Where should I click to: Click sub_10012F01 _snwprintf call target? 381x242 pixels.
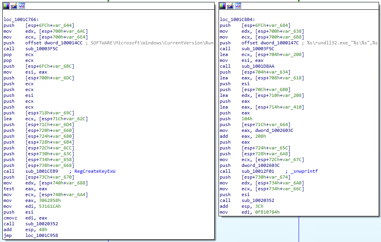258,171
